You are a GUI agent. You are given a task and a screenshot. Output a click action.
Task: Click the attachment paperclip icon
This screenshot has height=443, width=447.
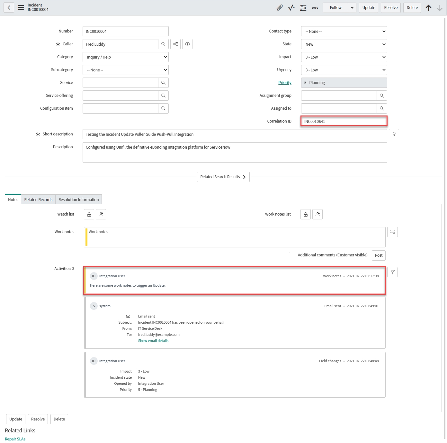(279, 8)
